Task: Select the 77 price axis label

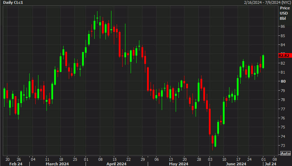Action: 283,109
